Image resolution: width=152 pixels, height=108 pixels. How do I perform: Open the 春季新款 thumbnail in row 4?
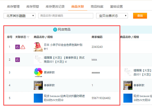[x=38, y=85]
